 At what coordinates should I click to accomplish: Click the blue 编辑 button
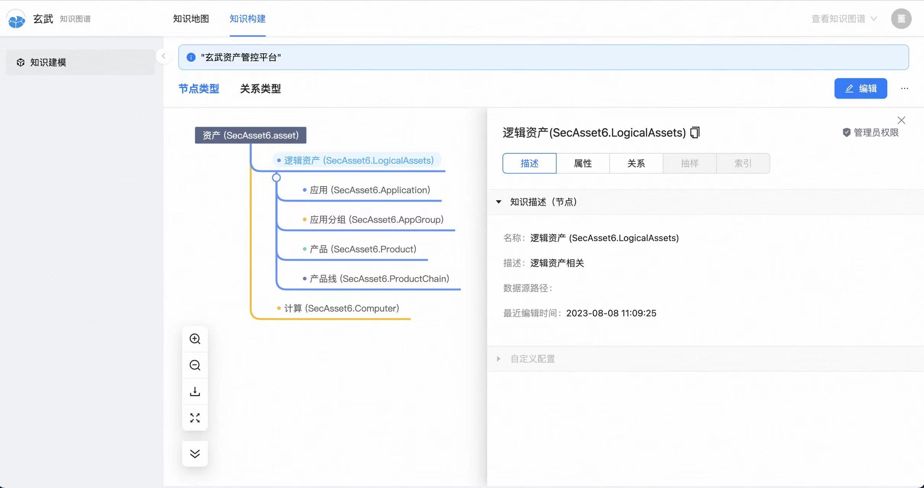point(861,88)
